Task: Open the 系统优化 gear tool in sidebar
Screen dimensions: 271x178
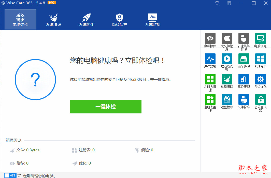Action: [260, 81]
